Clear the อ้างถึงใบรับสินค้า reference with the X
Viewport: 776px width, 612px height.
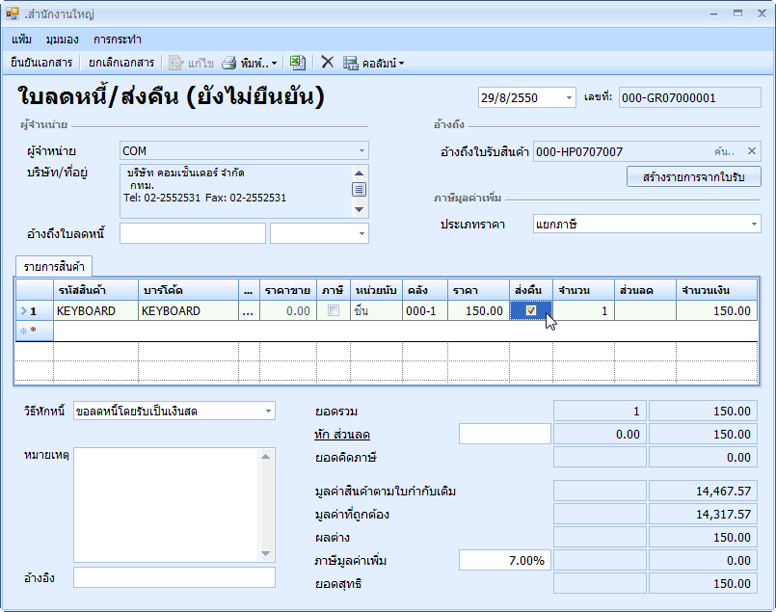pos(752,151)
